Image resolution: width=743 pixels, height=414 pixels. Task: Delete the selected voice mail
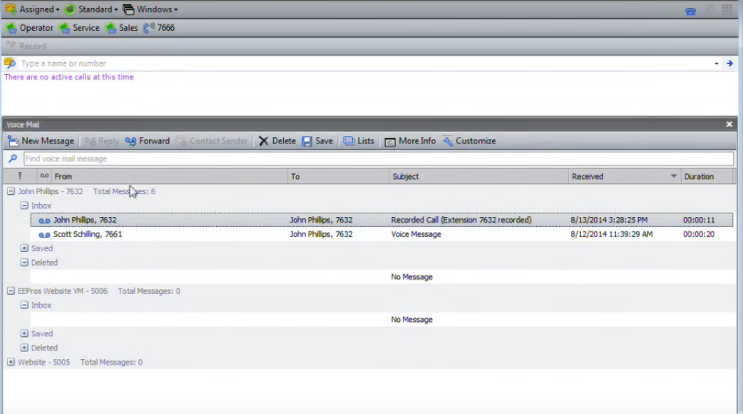277,141
